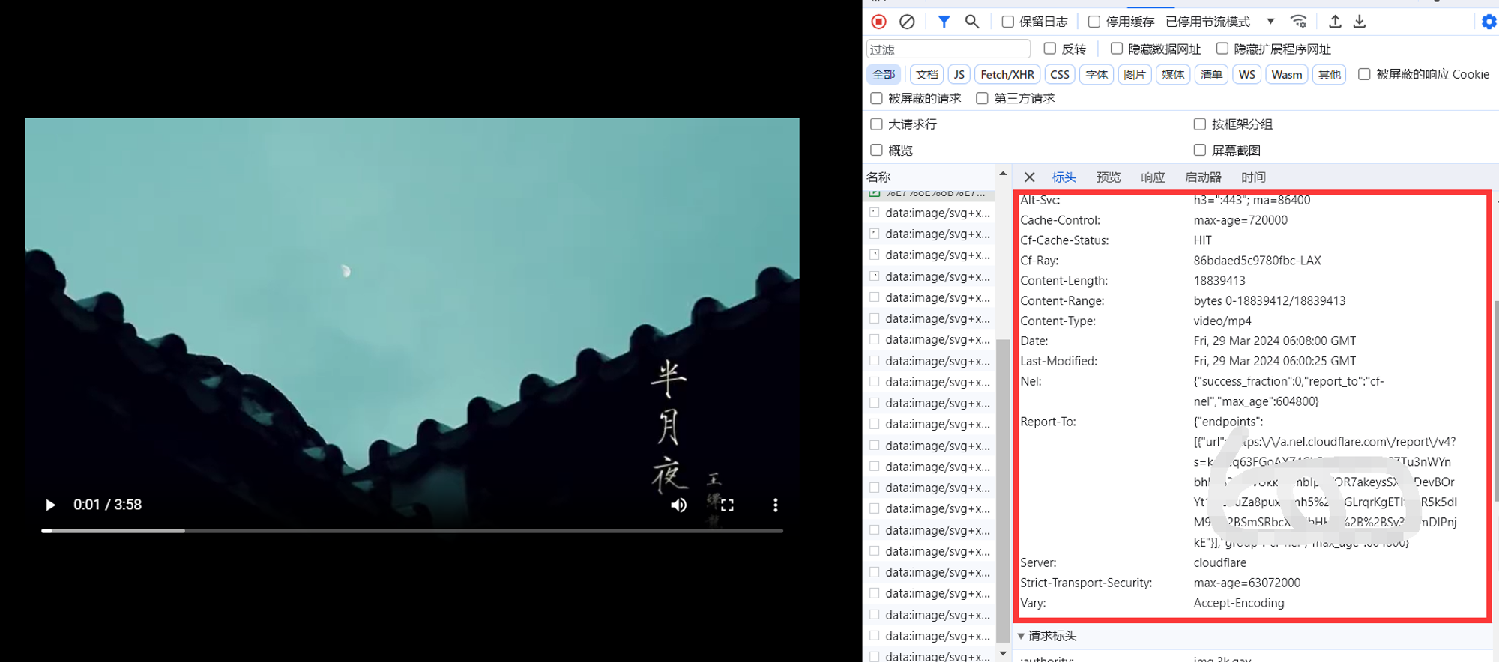Switch to 时间 tab
Screen dimensions: 1499x662
coord(1253,177)
